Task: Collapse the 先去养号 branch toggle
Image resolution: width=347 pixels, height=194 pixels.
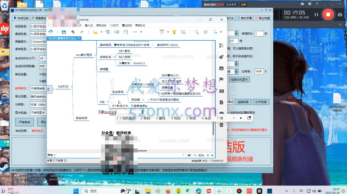Action: point(127,92)
